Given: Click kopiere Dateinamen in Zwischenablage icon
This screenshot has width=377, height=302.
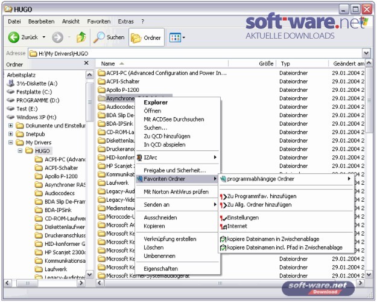Looking at the screenshot, I should (x=223, y=239).
